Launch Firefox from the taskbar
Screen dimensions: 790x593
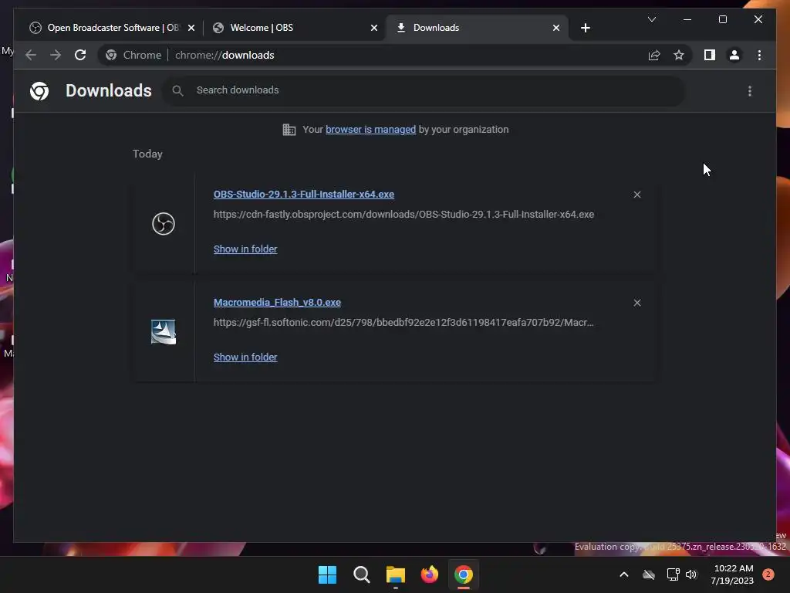[429, 574]
